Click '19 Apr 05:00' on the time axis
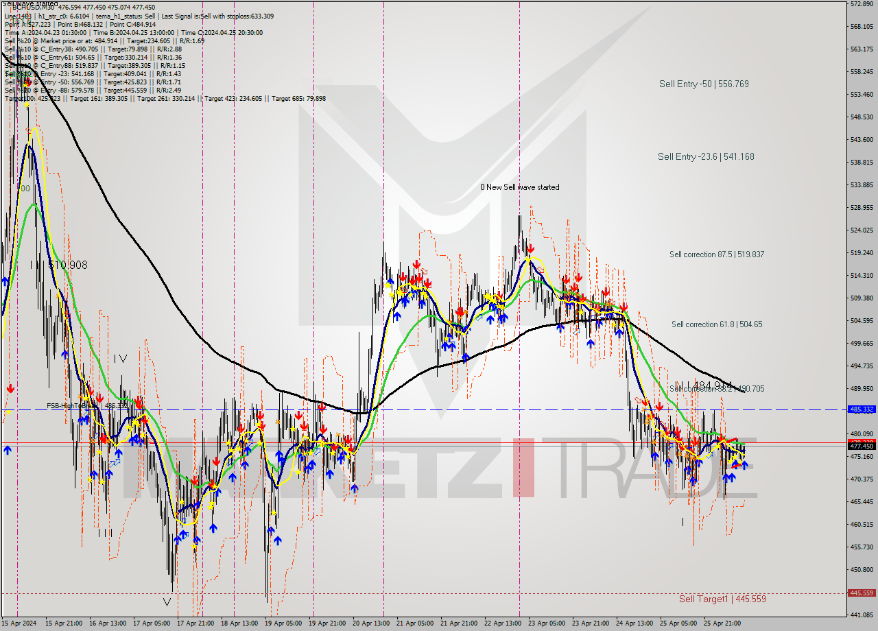 [285, 624]
